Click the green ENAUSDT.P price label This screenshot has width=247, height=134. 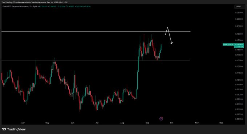click(x=228, y=45)
